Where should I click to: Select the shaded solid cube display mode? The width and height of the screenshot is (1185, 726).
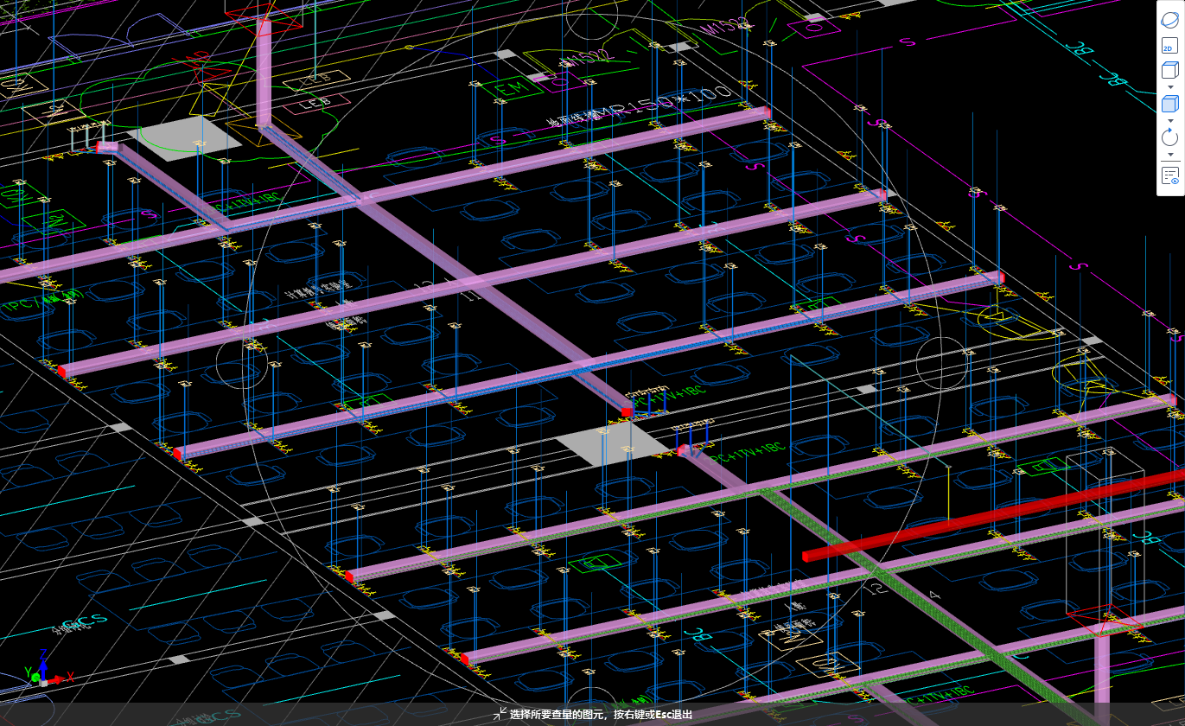(1169, 104)
